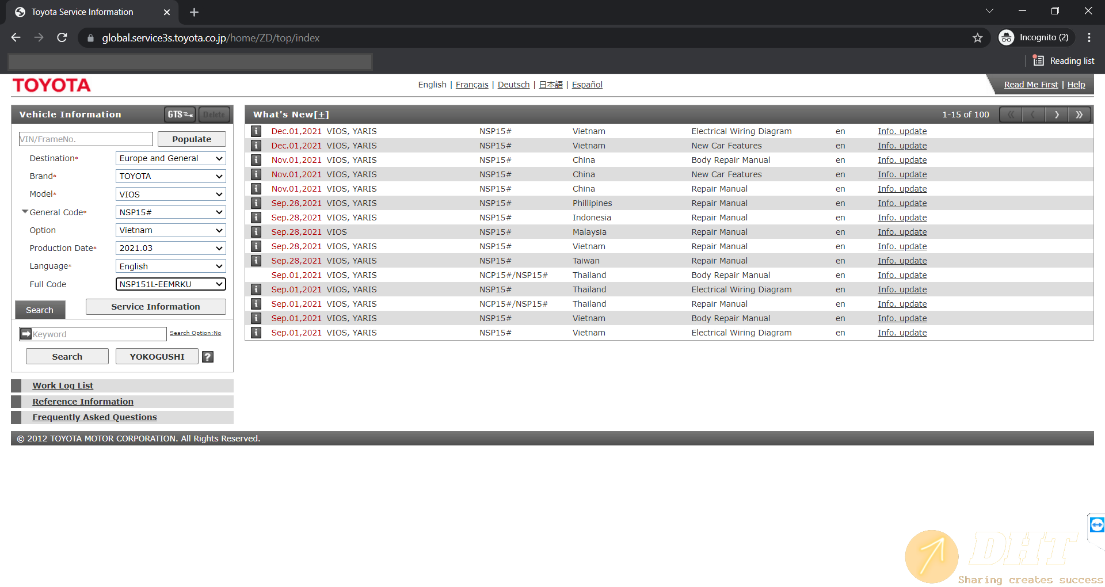The height and width of the screenshot is (587, 1105).
Task: Jump to last page of What's New
Action: pyautogui.click(x=1079, y=115)
